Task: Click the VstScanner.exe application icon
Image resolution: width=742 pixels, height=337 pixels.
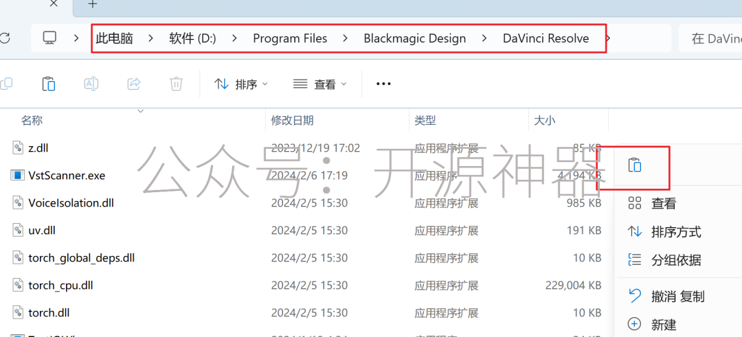Action: (x=17, y=175)
